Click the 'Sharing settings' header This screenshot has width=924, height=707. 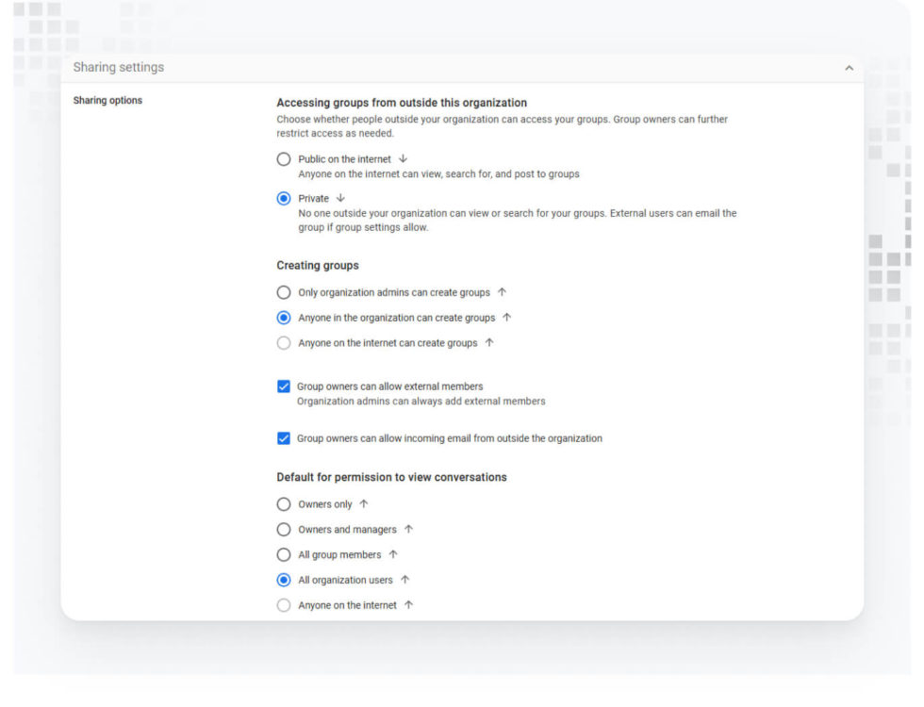[116, 67]
